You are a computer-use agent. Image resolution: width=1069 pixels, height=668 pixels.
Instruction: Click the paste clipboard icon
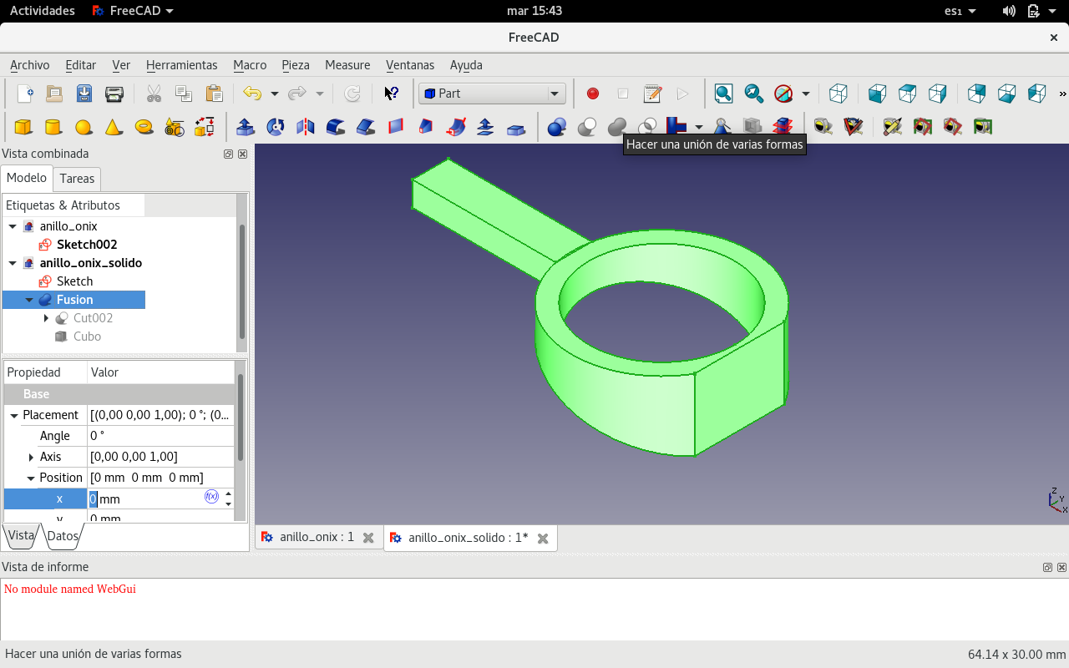215,94
